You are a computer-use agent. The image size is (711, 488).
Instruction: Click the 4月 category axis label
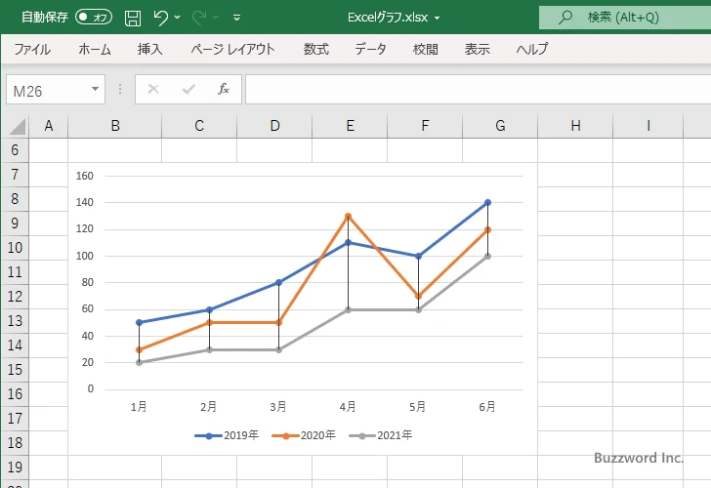(348, 407)
